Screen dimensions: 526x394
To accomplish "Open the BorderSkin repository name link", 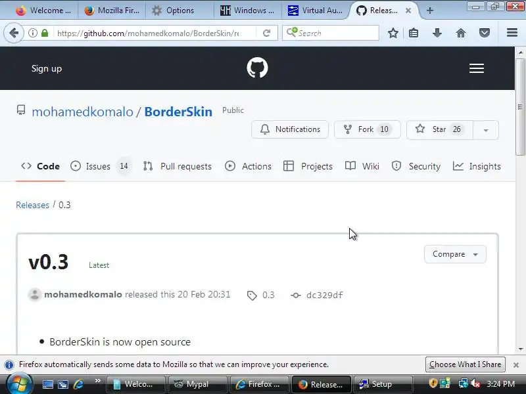I will pos(178,112).
